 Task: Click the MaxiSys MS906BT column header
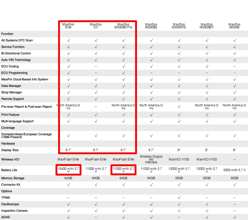(206, 26)
